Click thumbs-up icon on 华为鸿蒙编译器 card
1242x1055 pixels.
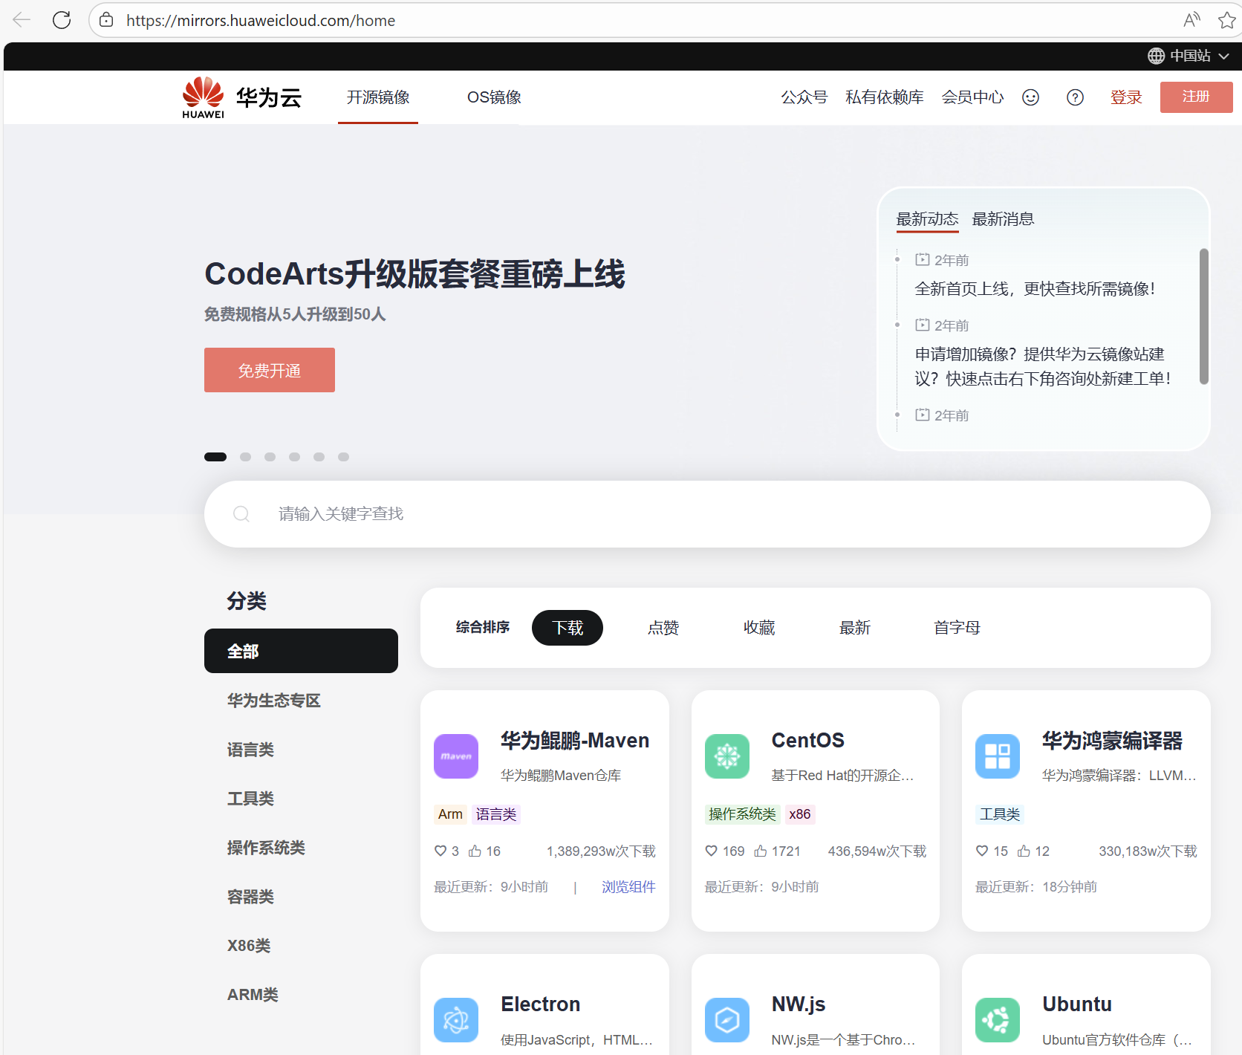coord(1024,851)
